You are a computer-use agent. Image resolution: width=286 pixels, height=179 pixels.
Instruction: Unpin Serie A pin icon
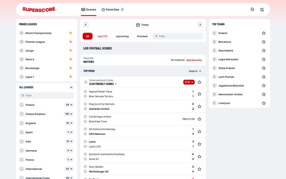[71, 59]
